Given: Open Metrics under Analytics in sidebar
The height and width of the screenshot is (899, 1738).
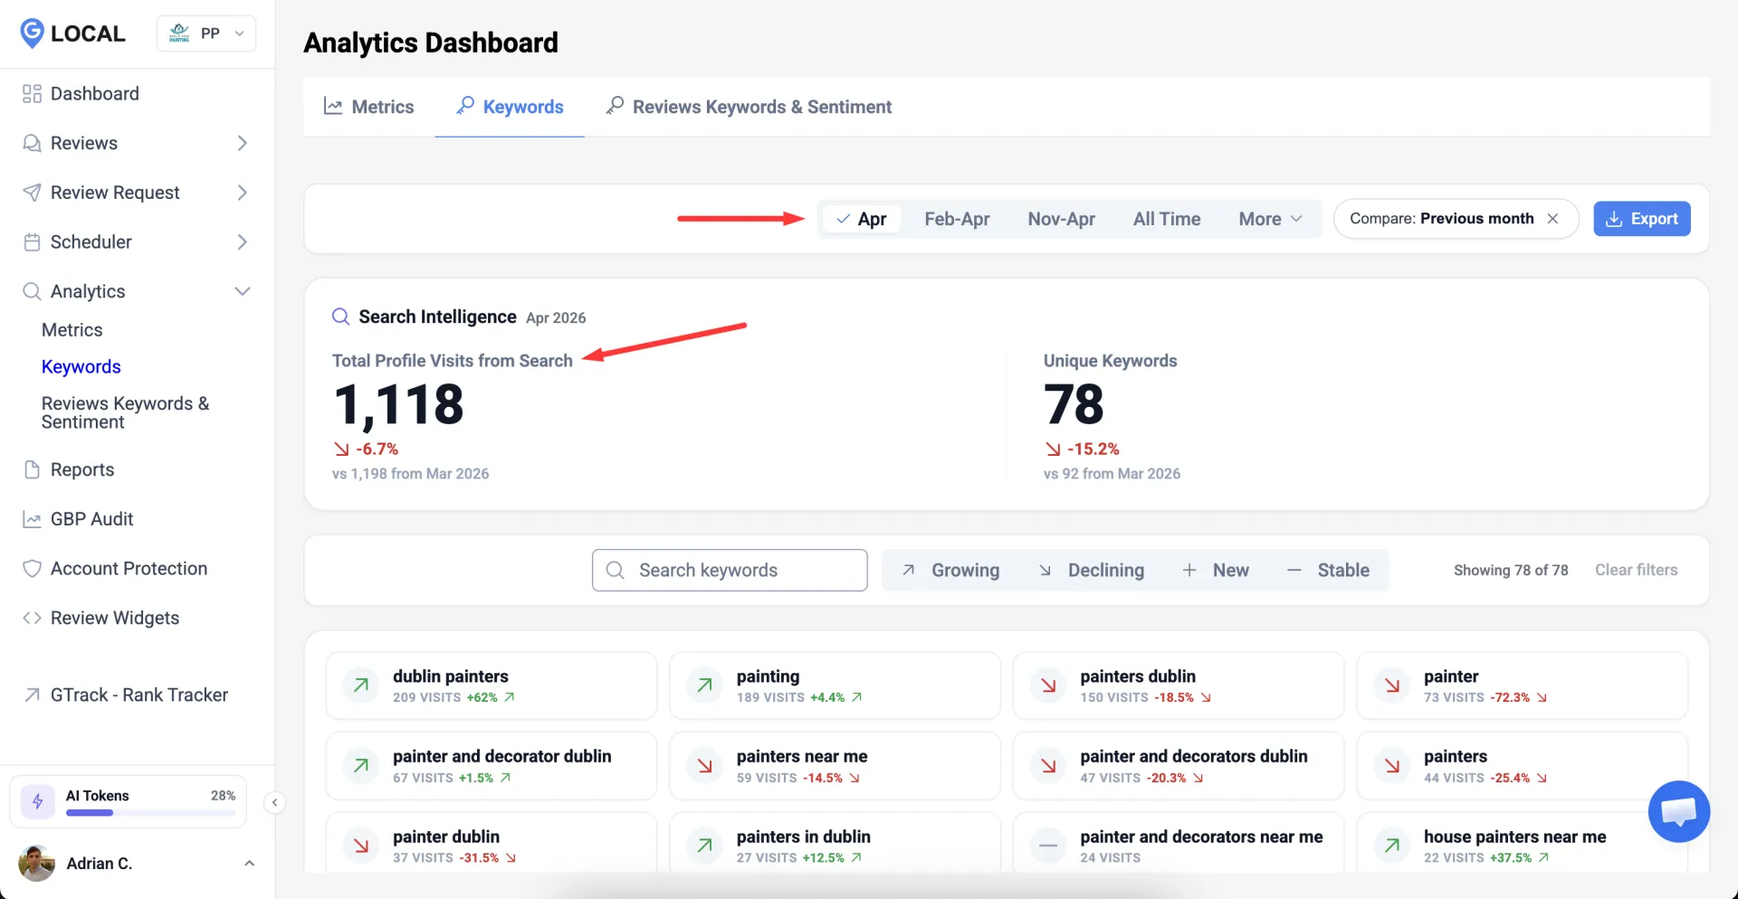Looking at the screenshot, I should [x=72, y=330].
